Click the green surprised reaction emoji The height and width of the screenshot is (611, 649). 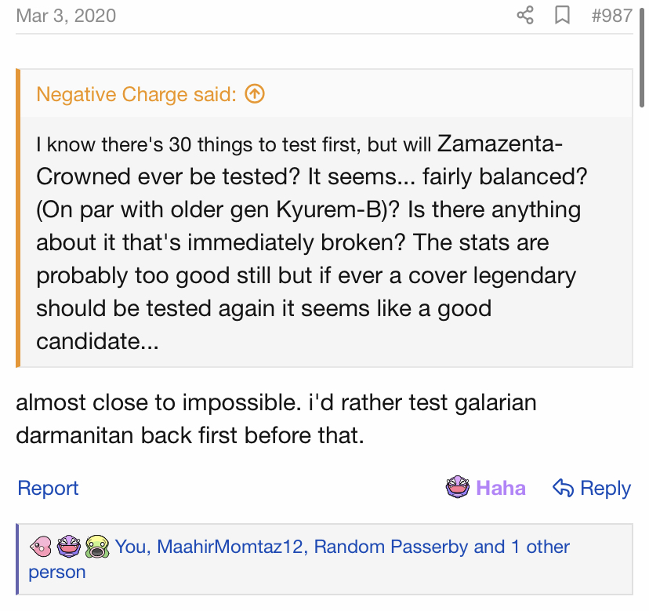[x=96, y=547]
